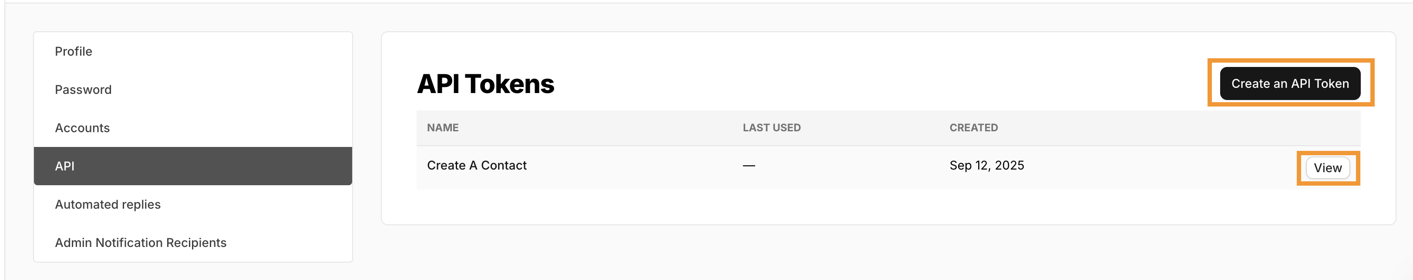Screen dimensions: 1413x280
Task: Click the NAME column header
Action: 443,128
